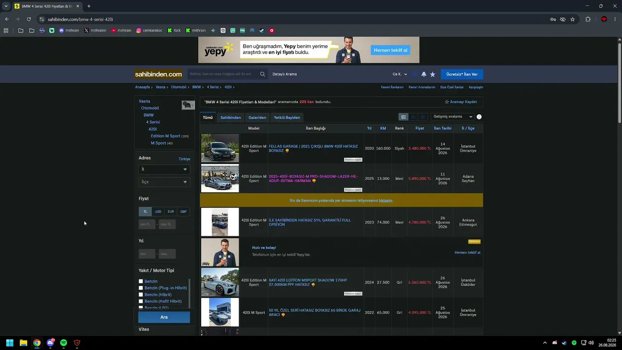Click the Ara search button
This screenshot has height=350, width=622.
(164, 317)
